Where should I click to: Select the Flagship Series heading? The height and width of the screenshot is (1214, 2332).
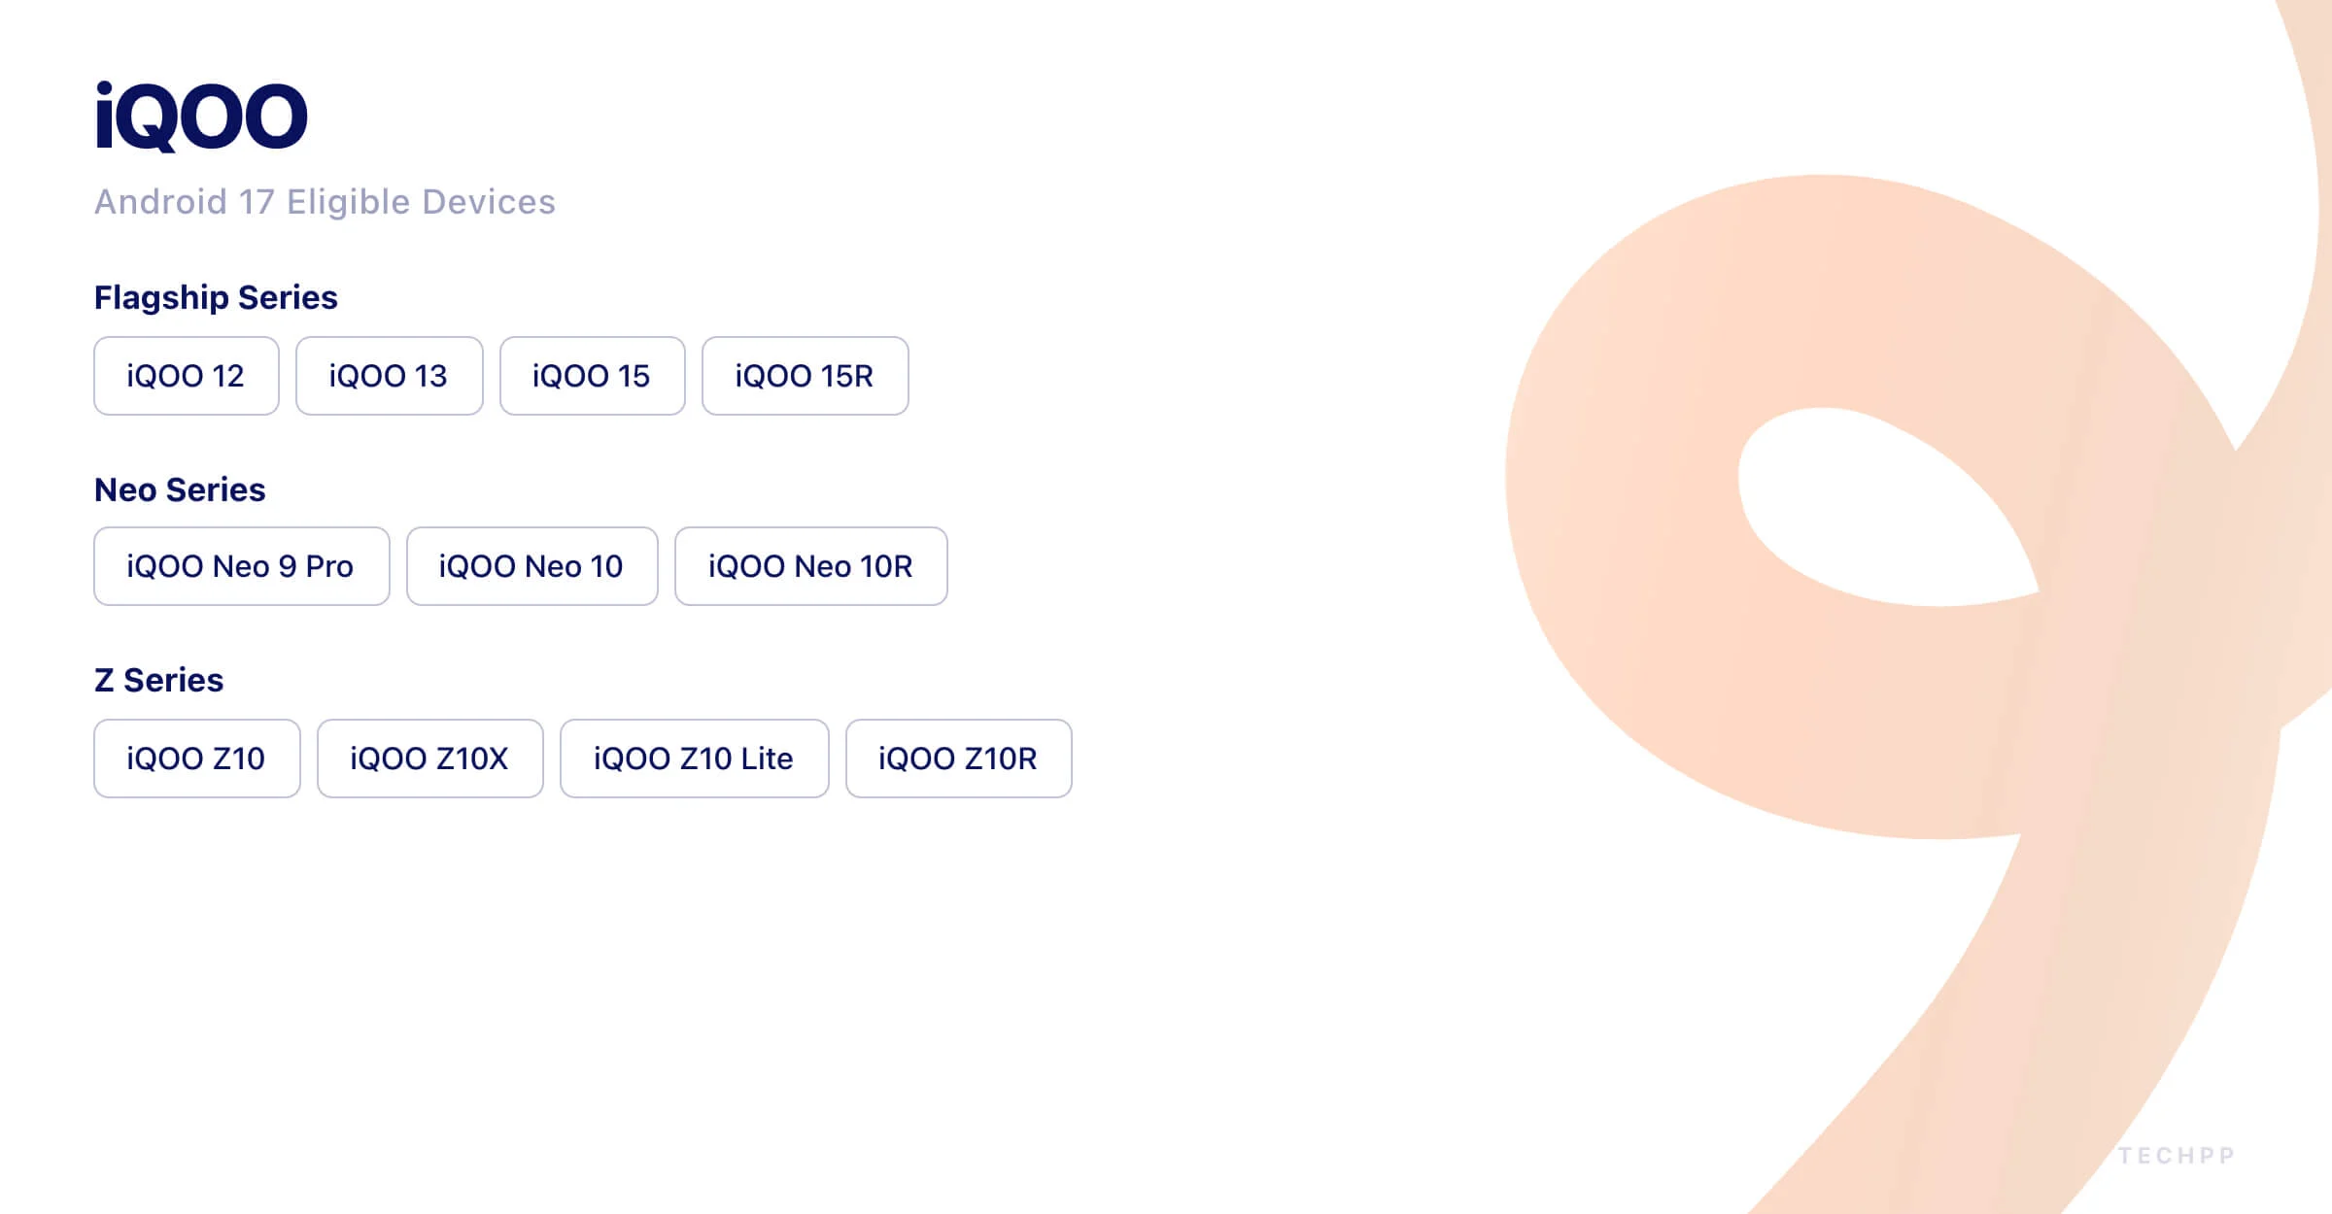point(216,297)
